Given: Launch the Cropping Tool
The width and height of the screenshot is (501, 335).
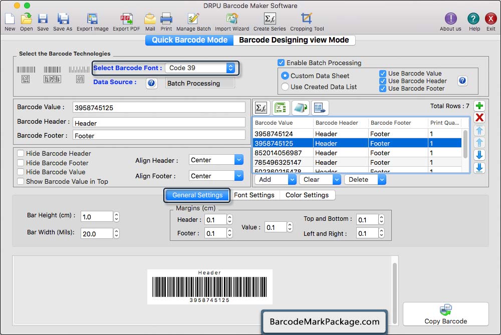Looking at the screenshot, I should click(307, 20).
